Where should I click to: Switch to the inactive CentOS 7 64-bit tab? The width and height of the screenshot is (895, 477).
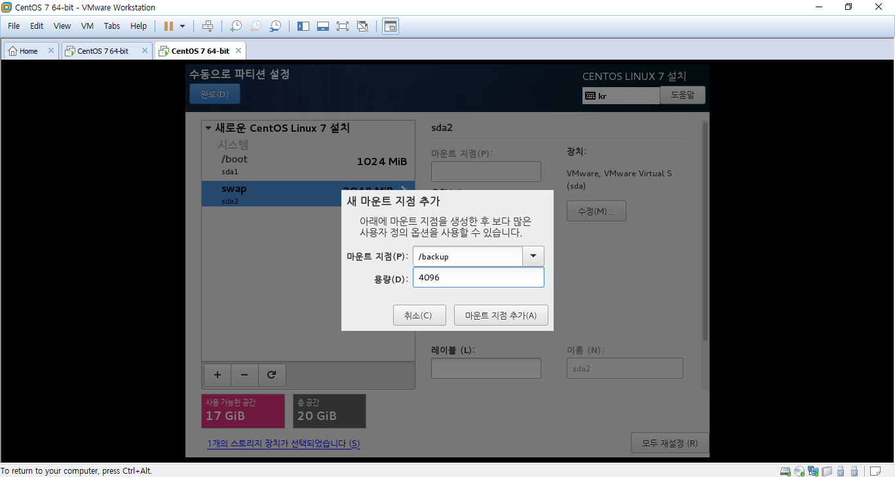[x=107, y=51]
